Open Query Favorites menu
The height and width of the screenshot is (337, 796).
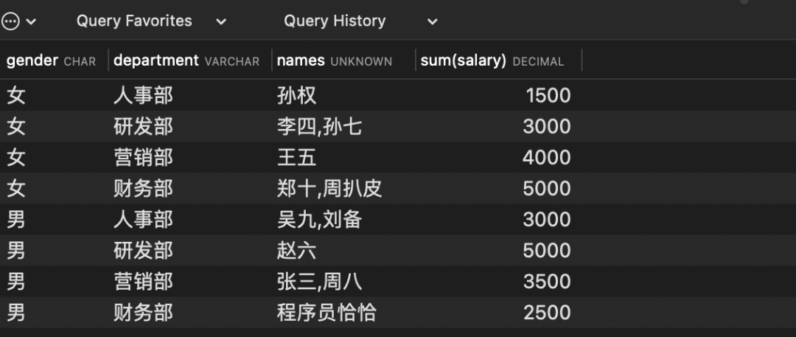coord(134,21)
